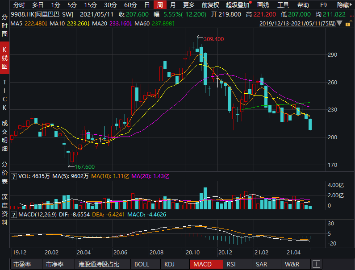Toggle the 60分 period
Viewport: 355px width, 270px height.
click(x=130, y=5)
